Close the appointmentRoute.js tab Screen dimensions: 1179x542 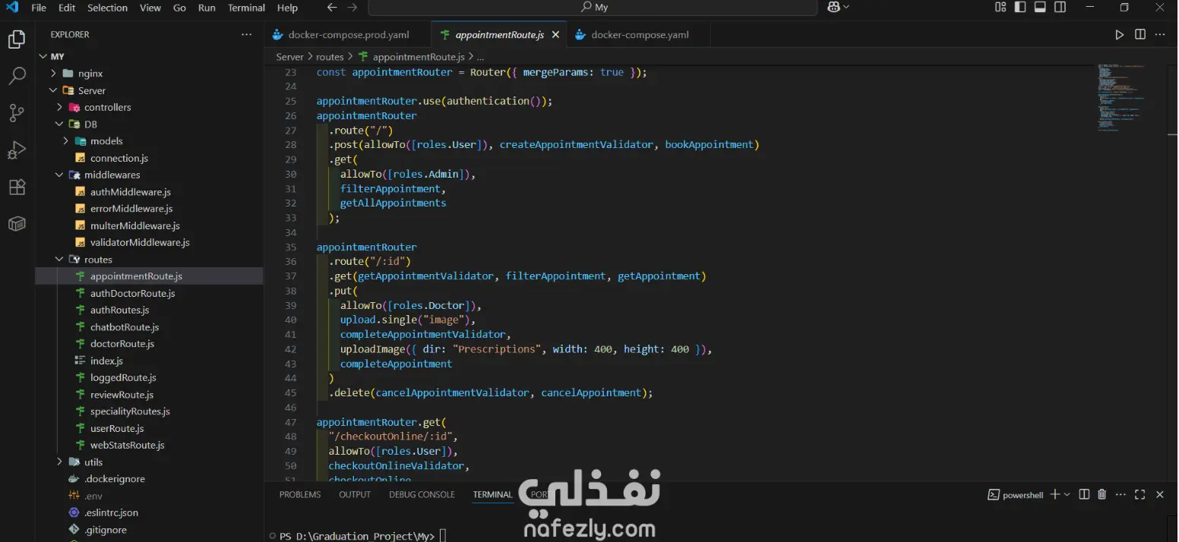point(555,35)
